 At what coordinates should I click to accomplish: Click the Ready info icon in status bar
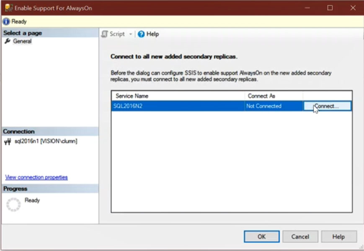(x=6, y=22)
